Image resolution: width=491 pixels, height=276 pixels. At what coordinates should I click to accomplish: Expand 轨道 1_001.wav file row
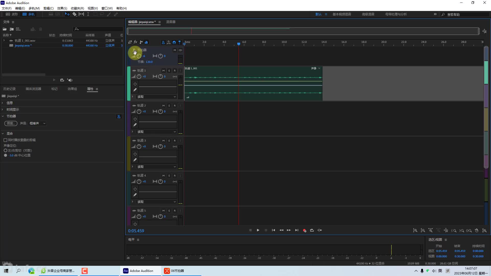4,41
